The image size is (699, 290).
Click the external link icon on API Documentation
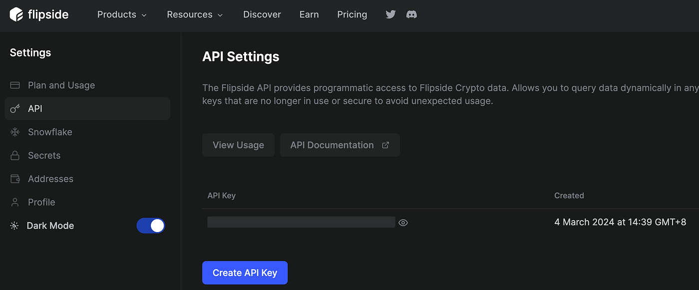click(x=385, y=145)
